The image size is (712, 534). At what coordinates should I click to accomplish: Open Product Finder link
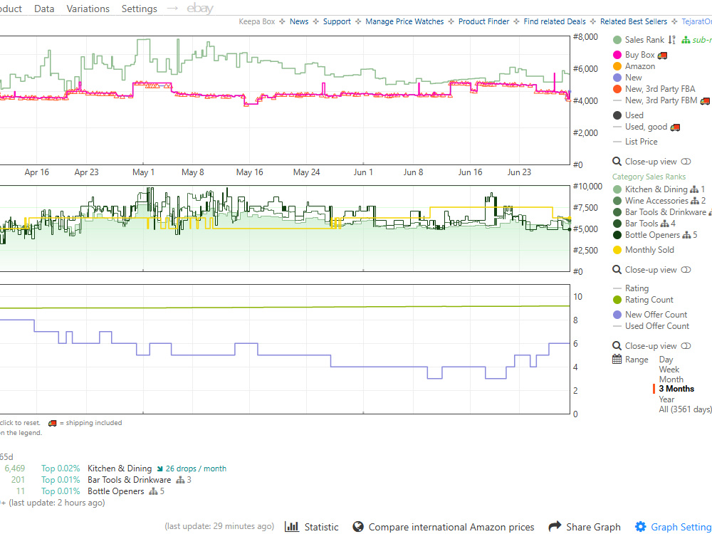pos(483,21)
